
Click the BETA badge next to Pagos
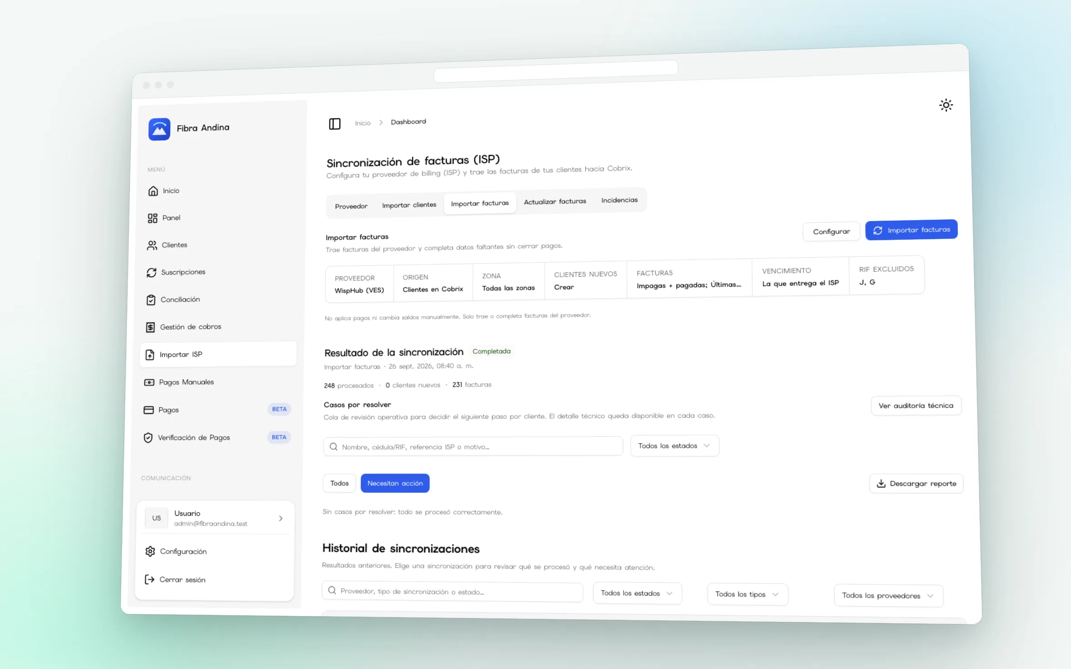tap(279, 409)
